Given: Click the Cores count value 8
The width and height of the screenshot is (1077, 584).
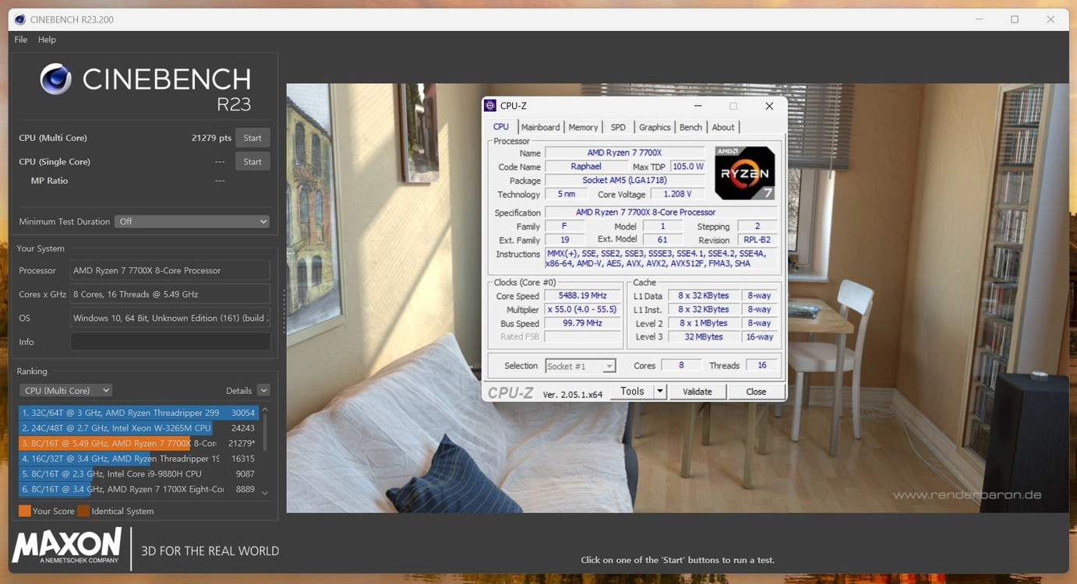Looking at the screenshot, I should point(681,365).
